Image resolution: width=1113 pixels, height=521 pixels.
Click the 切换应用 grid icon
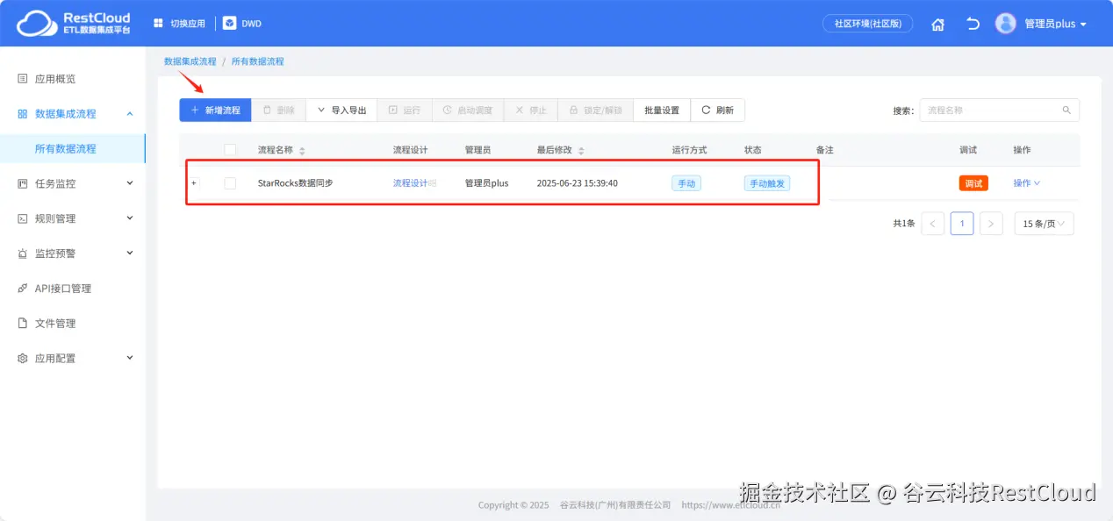pyautogui.click(x=158, y=24)
